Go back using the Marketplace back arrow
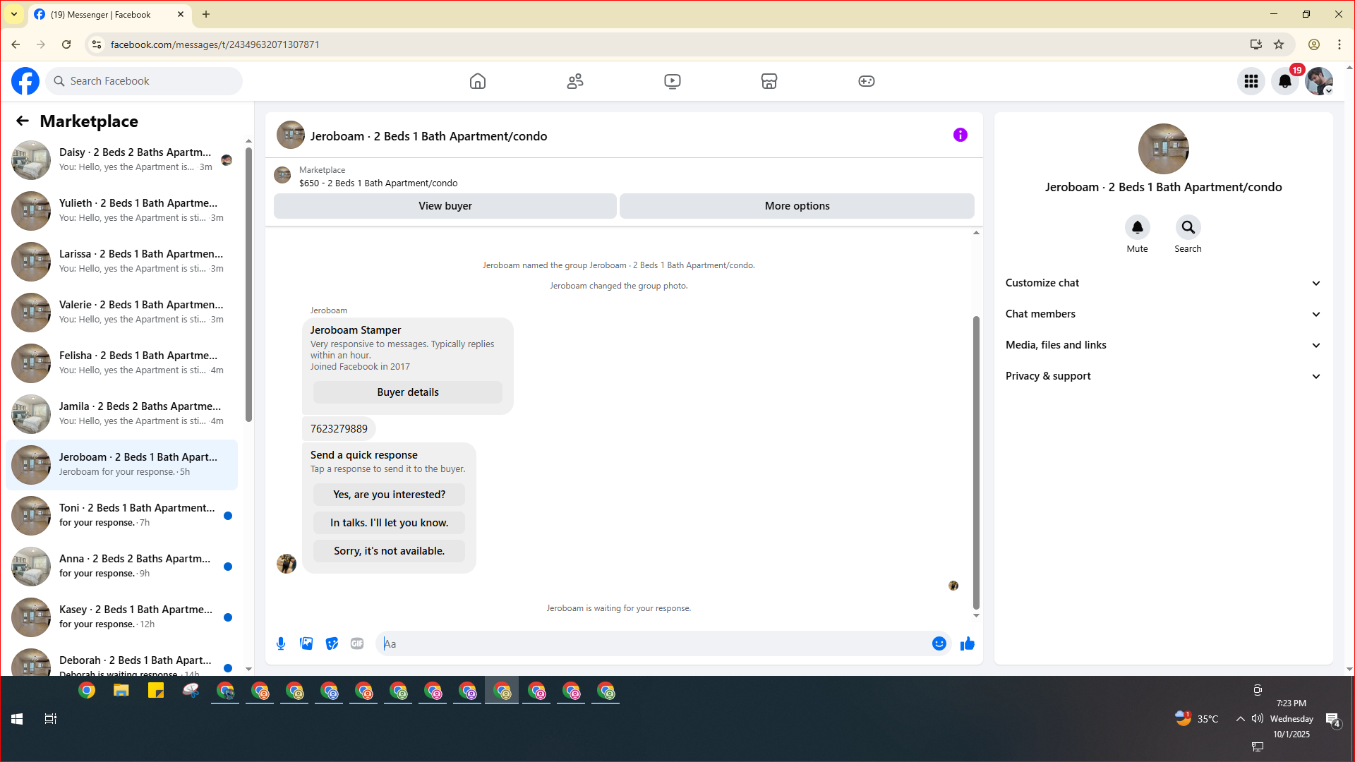This screenshot has width=1355, height=762. click(23, 121)
